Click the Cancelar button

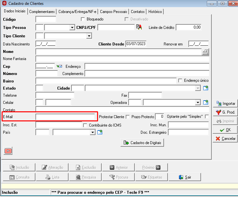click(x=225, y=139)
